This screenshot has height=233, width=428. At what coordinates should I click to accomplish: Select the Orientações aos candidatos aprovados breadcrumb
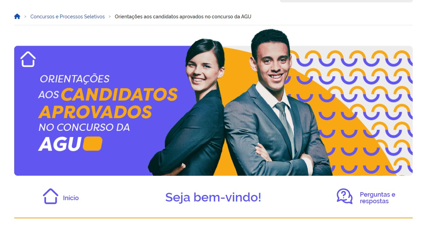coord(183,17)
